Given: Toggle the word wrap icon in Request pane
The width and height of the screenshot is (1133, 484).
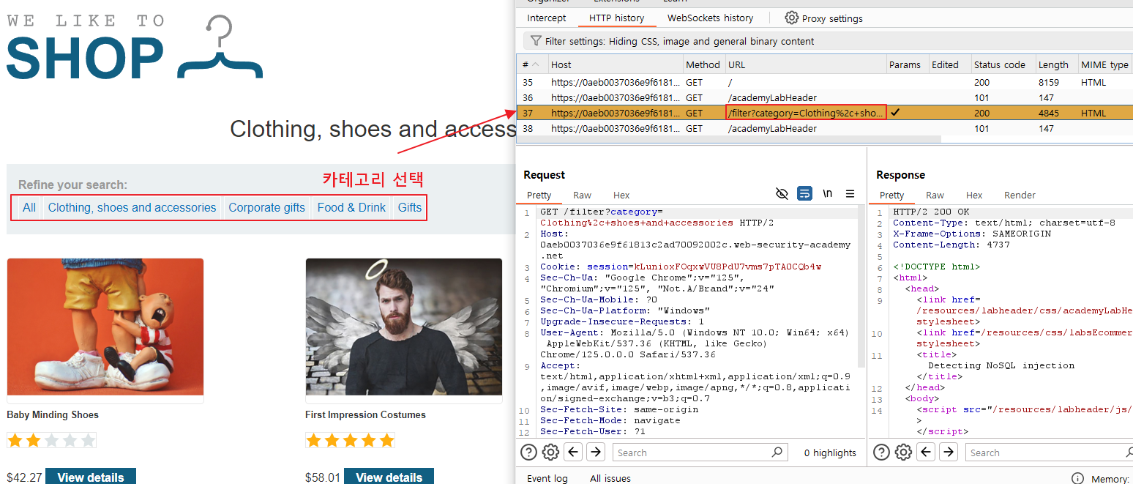Looking at the screenshot, I should pyautogui.click(x=804, y=194).
